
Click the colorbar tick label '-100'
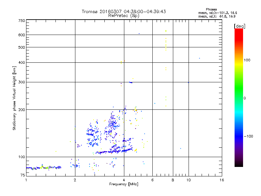coord(248,136)
